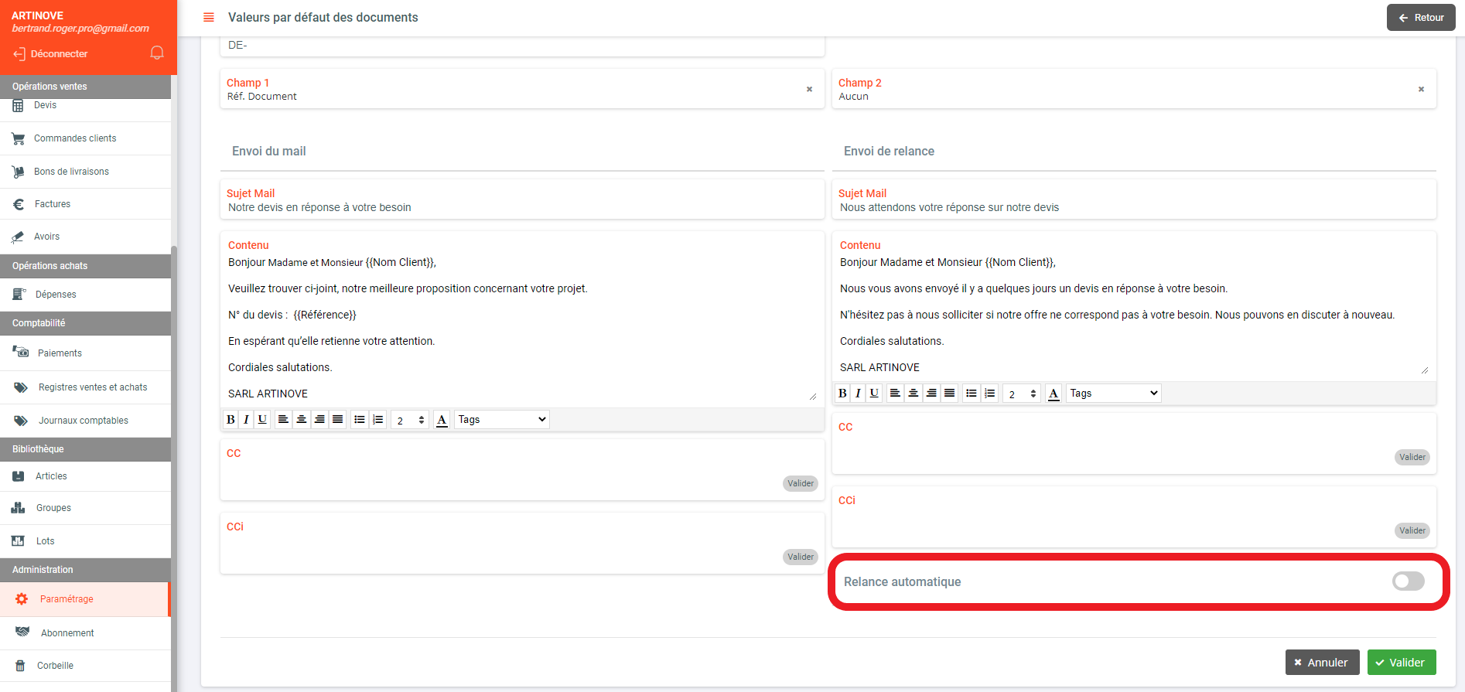Apply bold in Envoi du mail editor
Screen dimensions: 1465x692
click(x=231, y=420)
